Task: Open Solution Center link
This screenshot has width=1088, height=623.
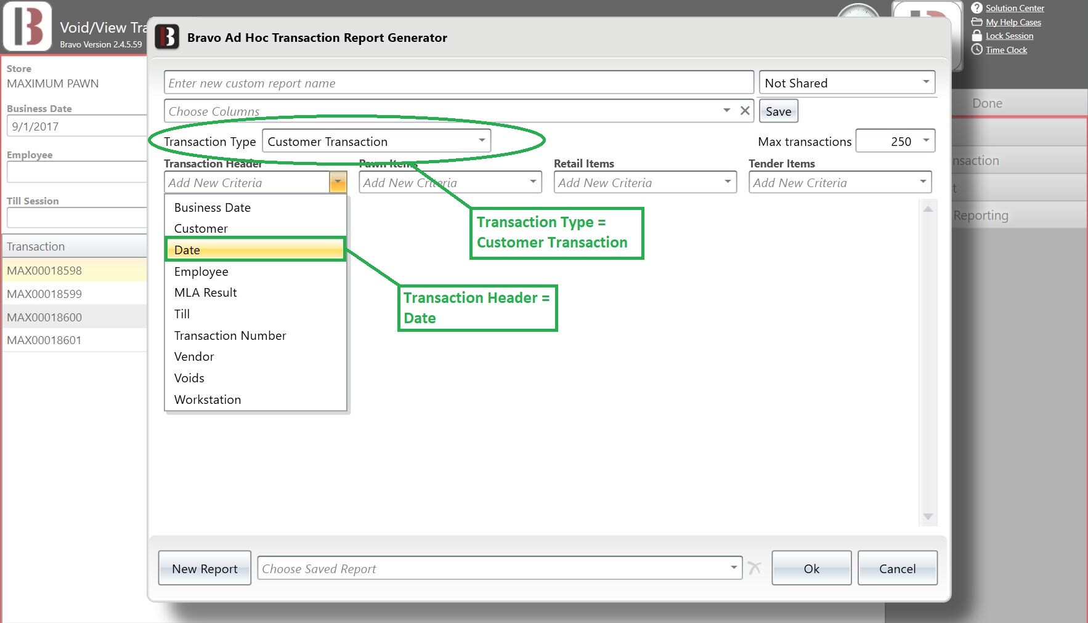Action: 1015,8
